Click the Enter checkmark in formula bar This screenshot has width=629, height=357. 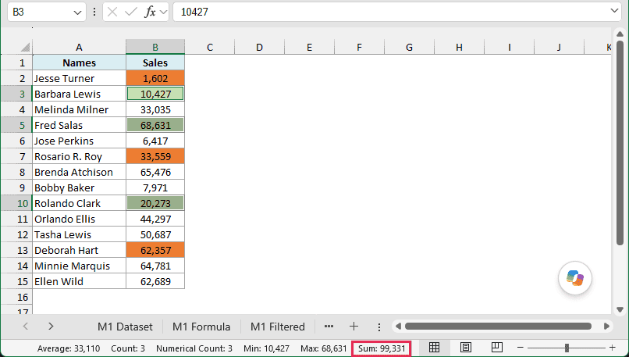tap(130, 12)
